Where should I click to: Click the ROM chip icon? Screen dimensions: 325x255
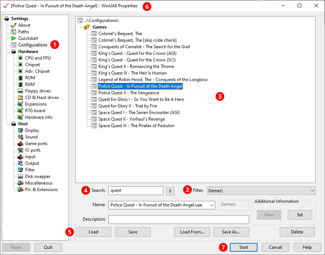pyautogui.click(x=20, y=78)
